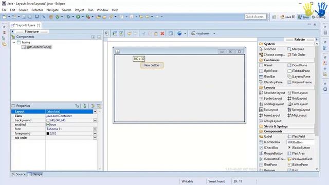This screenshot has height=185, width=329.
Task: Open the Navigate menu
Action: point(52,10)
